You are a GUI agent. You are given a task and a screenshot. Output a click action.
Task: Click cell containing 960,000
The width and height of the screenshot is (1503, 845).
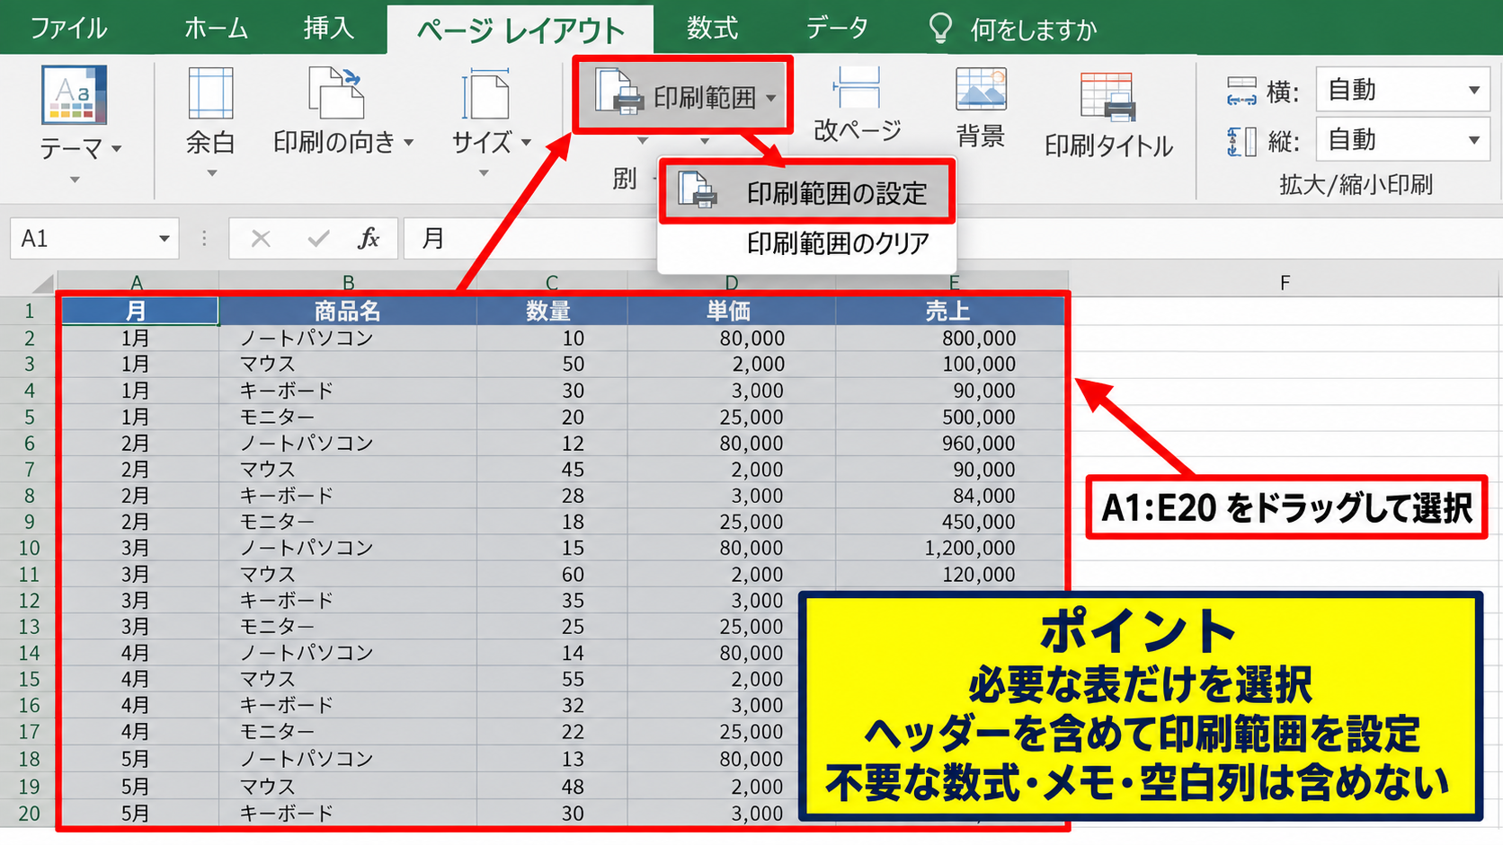(951, 443)
